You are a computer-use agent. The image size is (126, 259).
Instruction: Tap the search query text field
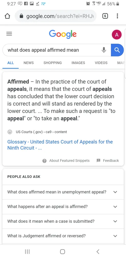point(53,50)
